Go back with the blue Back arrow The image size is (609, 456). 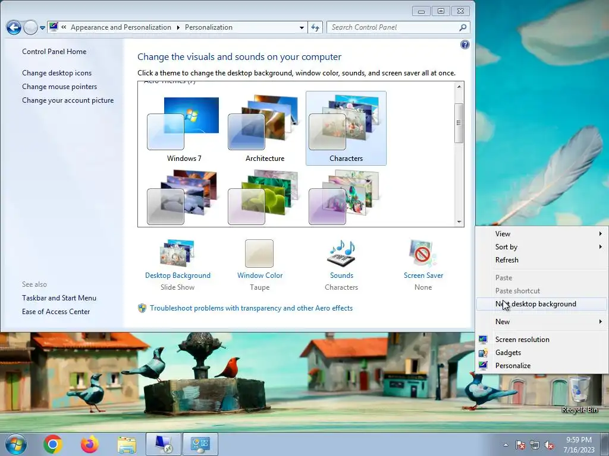tap(14, 27)
